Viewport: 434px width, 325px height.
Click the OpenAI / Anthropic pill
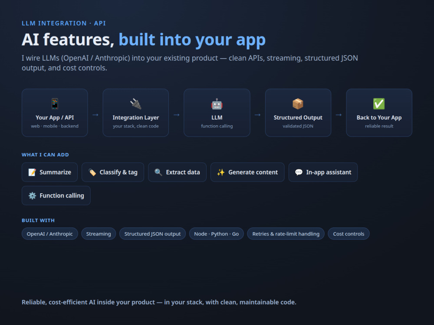50,234
